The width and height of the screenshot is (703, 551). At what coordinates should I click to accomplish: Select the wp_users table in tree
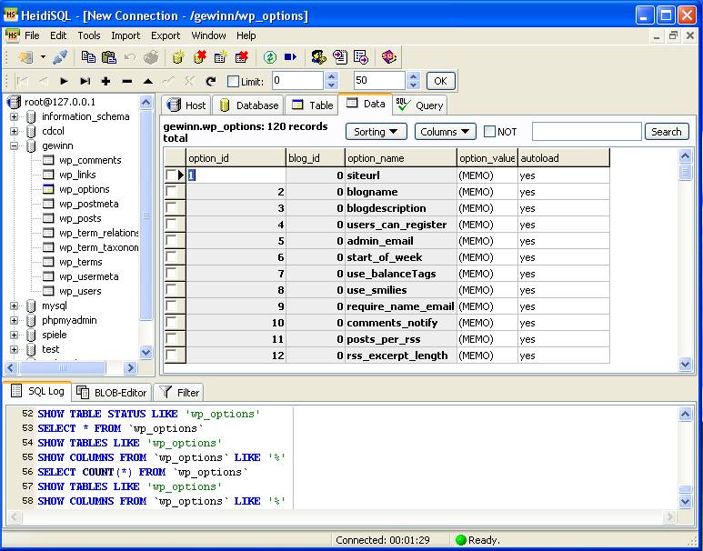tap(80, 292)
